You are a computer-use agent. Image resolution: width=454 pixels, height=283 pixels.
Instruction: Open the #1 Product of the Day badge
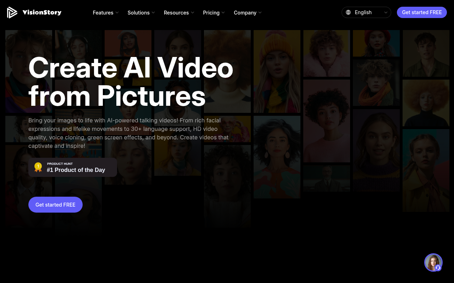[73, 167]
